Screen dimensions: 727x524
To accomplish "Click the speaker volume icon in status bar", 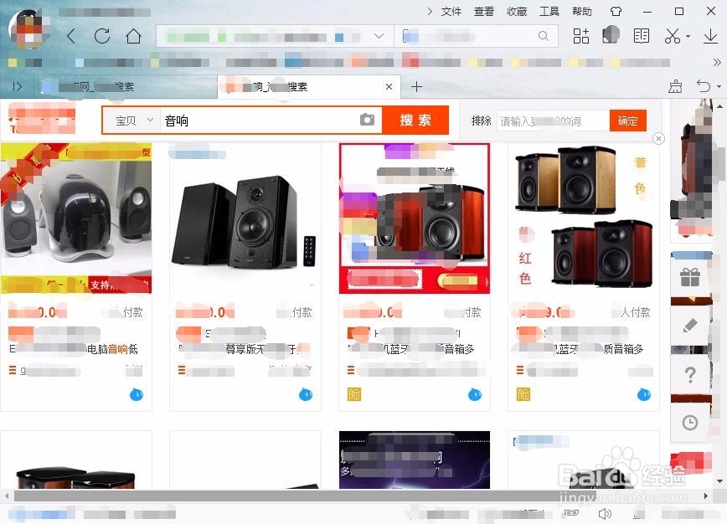I will [x=605, y=513].
